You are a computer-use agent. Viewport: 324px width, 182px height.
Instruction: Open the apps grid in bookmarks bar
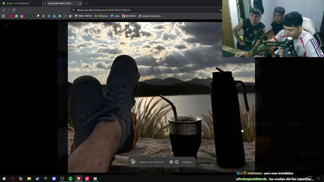3,16
